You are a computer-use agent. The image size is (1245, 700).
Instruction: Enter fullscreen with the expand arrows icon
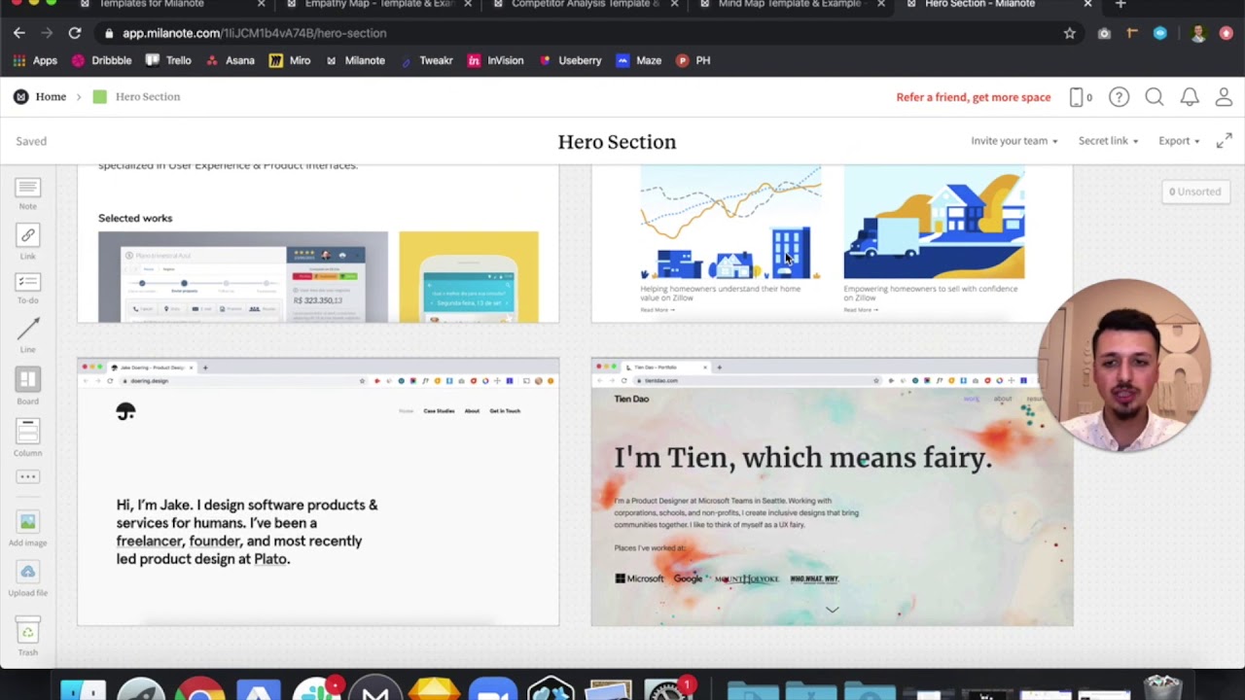coord(1224,141)
